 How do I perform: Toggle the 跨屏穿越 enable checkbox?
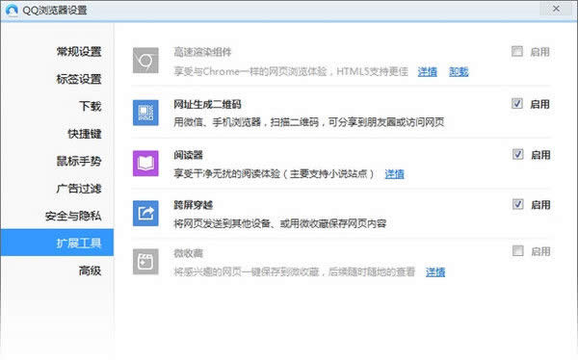click(x=517, y=204)
